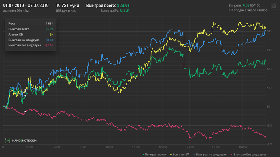Toggle the yellow 'Всего по EV' legend entry

(x=180, y=155)
